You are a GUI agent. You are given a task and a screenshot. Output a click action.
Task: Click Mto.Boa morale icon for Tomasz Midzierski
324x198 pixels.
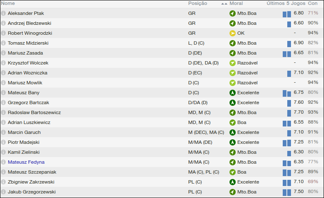click(232, 43)
